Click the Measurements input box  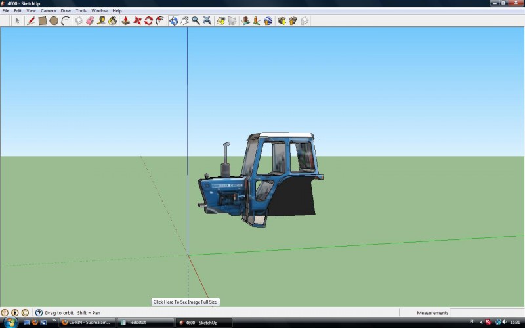[487, 313]
